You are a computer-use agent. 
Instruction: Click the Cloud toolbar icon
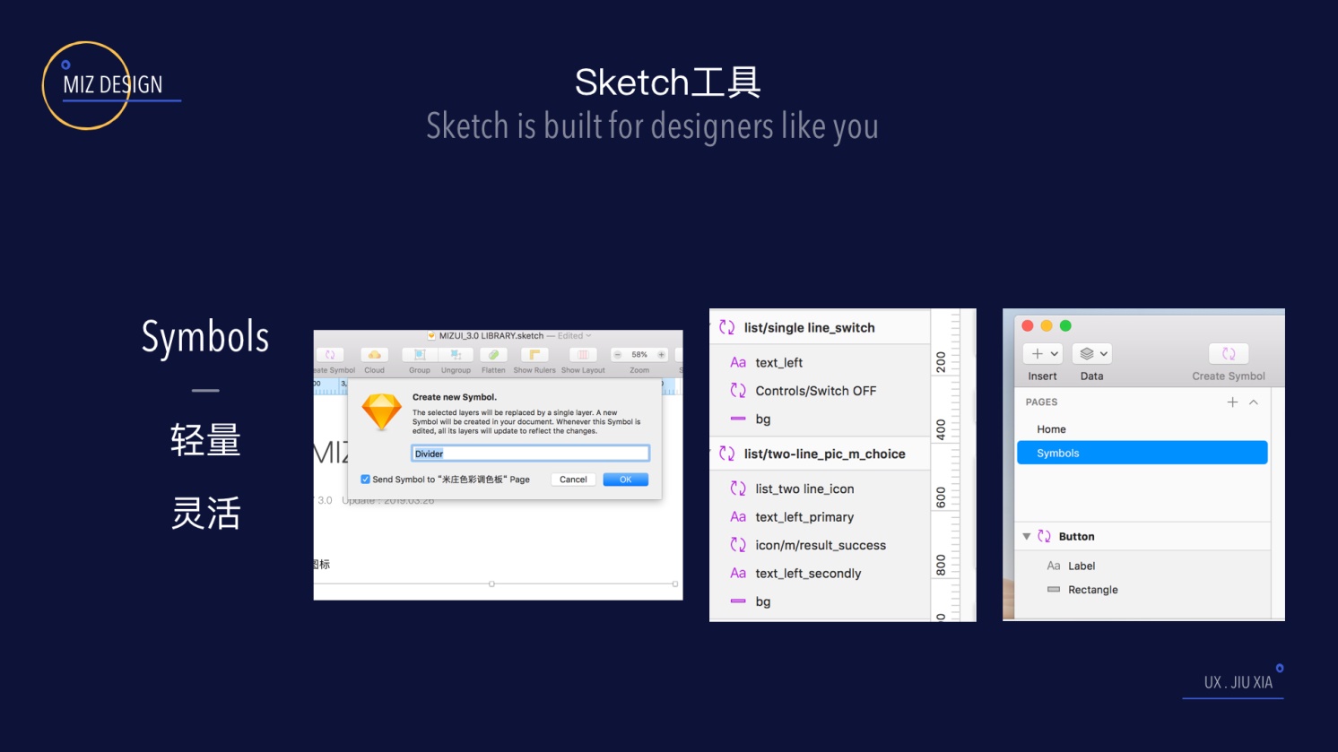pos(375,355)
